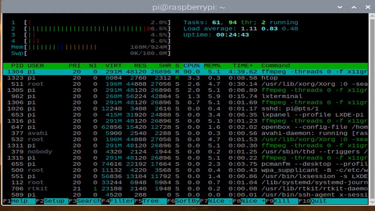Select /usr/bin/lxsession process row

[x=185, y=176]
